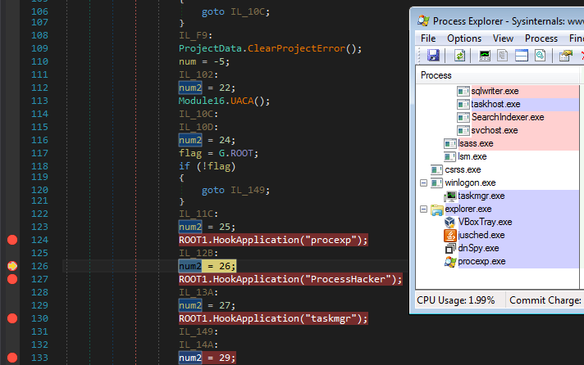Toggle the Show Lower Pane toolbar icon
The image size is (584, 365).
(x=521, y=56)
